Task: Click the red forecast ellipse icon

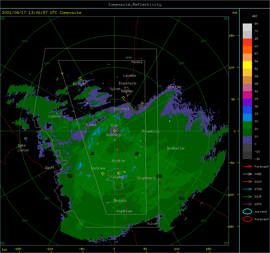Action: click(x=247, y=219)
